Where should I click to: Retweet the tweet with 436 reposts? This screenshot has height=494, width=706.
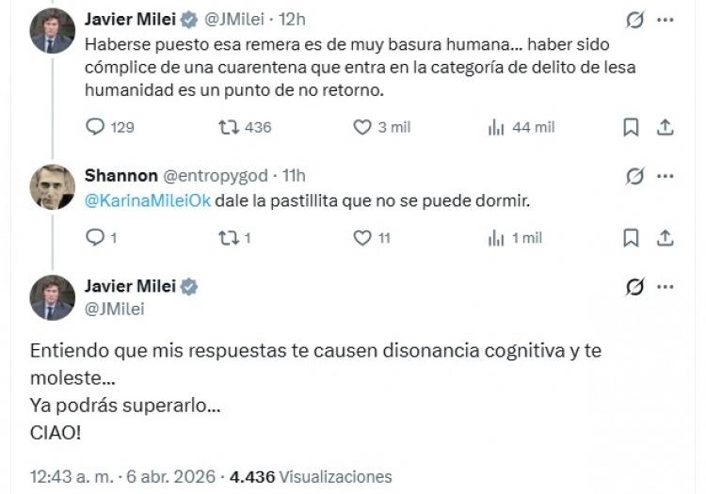click(x=229, y=127)
